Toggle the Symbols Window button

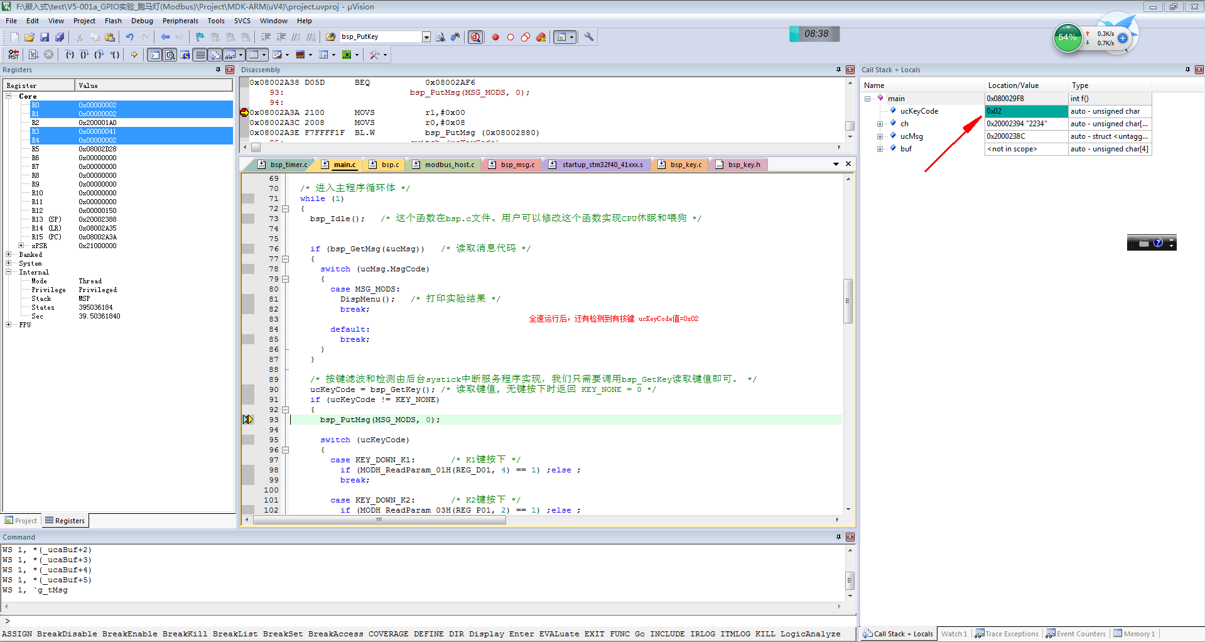[x=185, y=55]
